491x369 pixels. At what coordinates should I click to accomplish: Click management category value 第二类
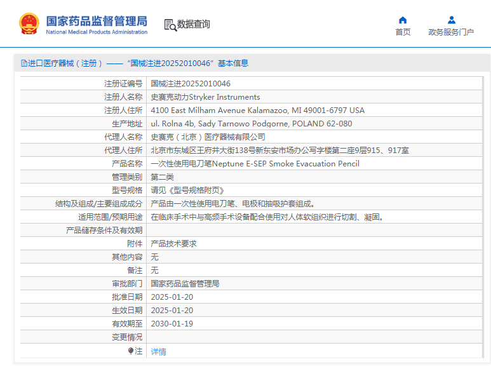coord(162,177)
